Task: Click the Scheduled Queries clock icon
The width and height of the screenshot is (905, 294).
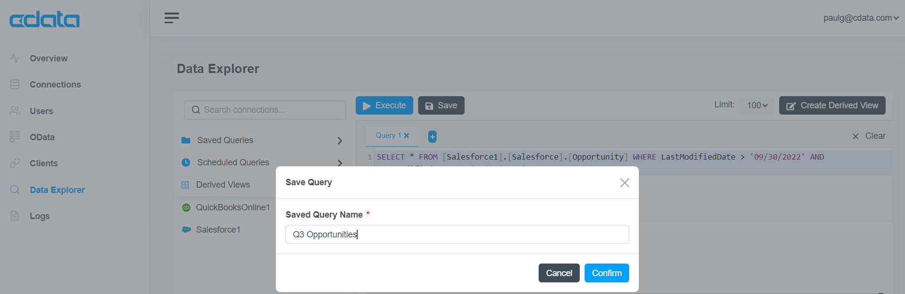Action: [x=186, y=162]
